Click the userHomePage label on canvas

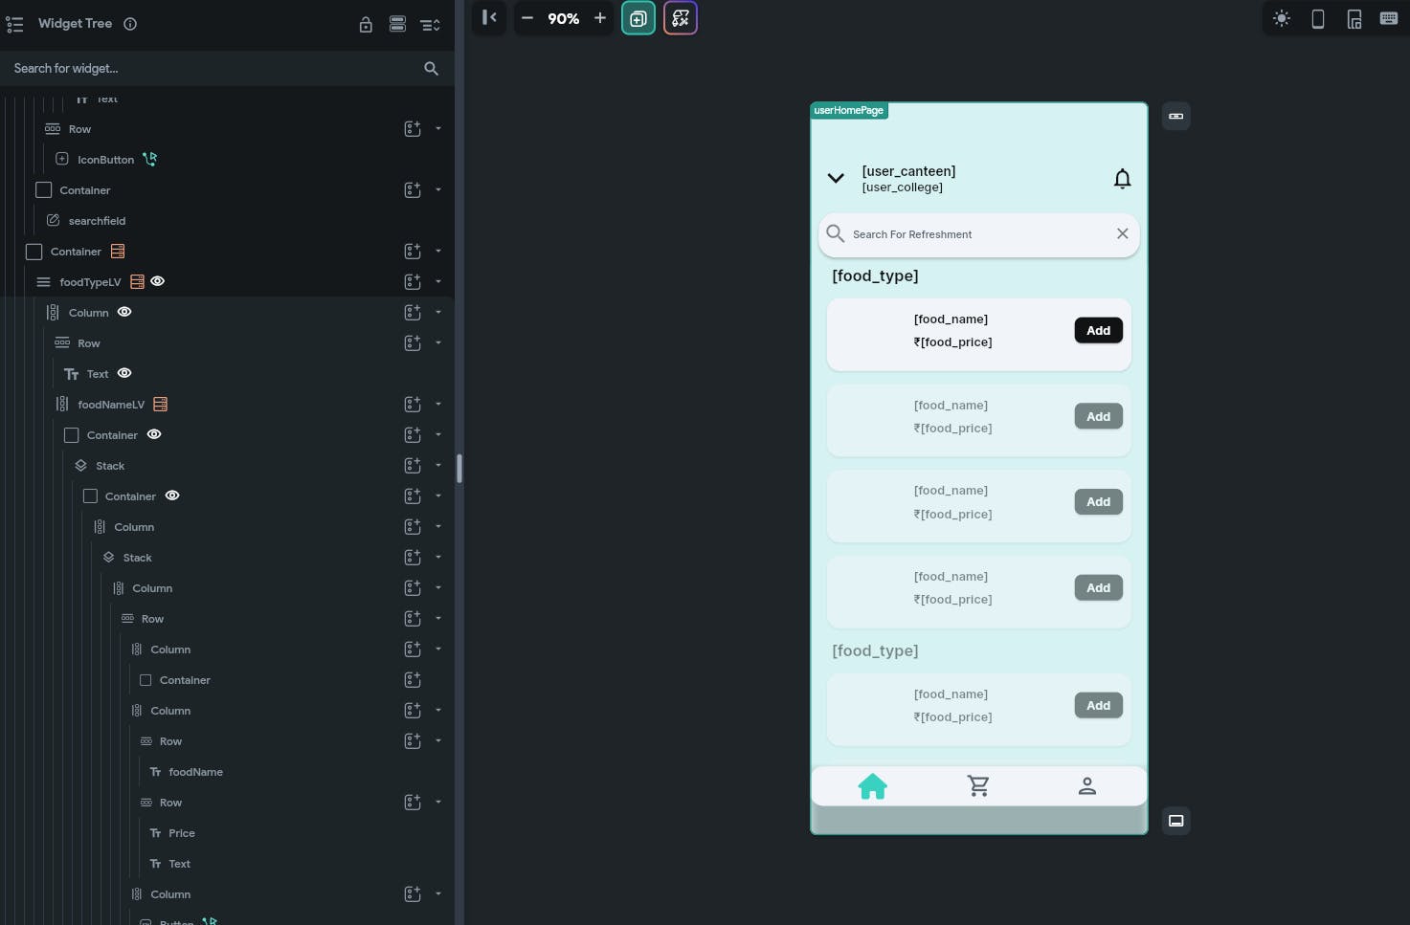coord(849,111)
